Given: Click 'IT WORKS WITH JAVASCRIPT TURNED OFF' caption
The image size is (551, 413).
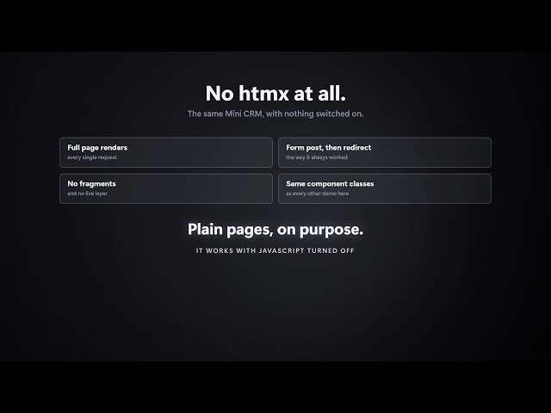Looking at the screenshot, I should 275,250.
